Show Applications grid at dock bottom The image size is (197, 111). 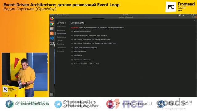(x=52, y=95)
